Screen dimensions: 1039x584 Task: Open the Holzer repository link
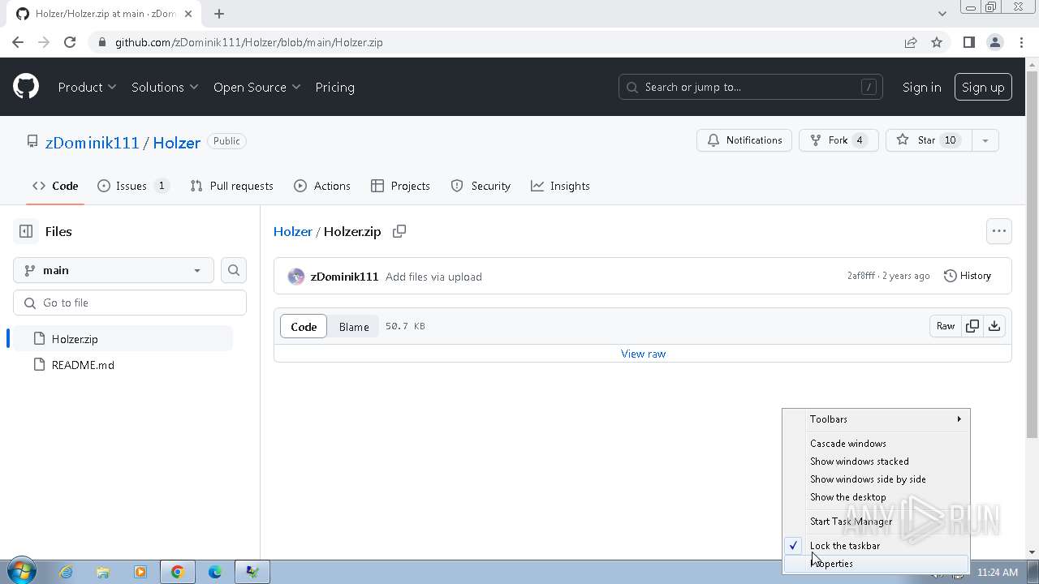[176, 142]
